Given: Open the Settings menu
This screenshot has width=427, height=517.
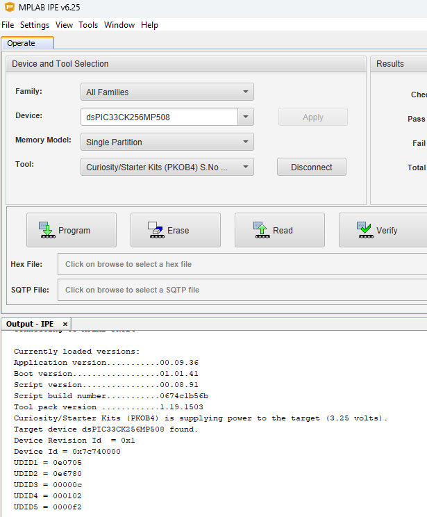Looking at the screenshot, I should tap(35, 25).
